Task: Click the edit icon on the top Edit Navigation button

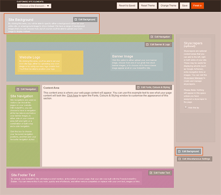Action: click(x=152, y=37)
